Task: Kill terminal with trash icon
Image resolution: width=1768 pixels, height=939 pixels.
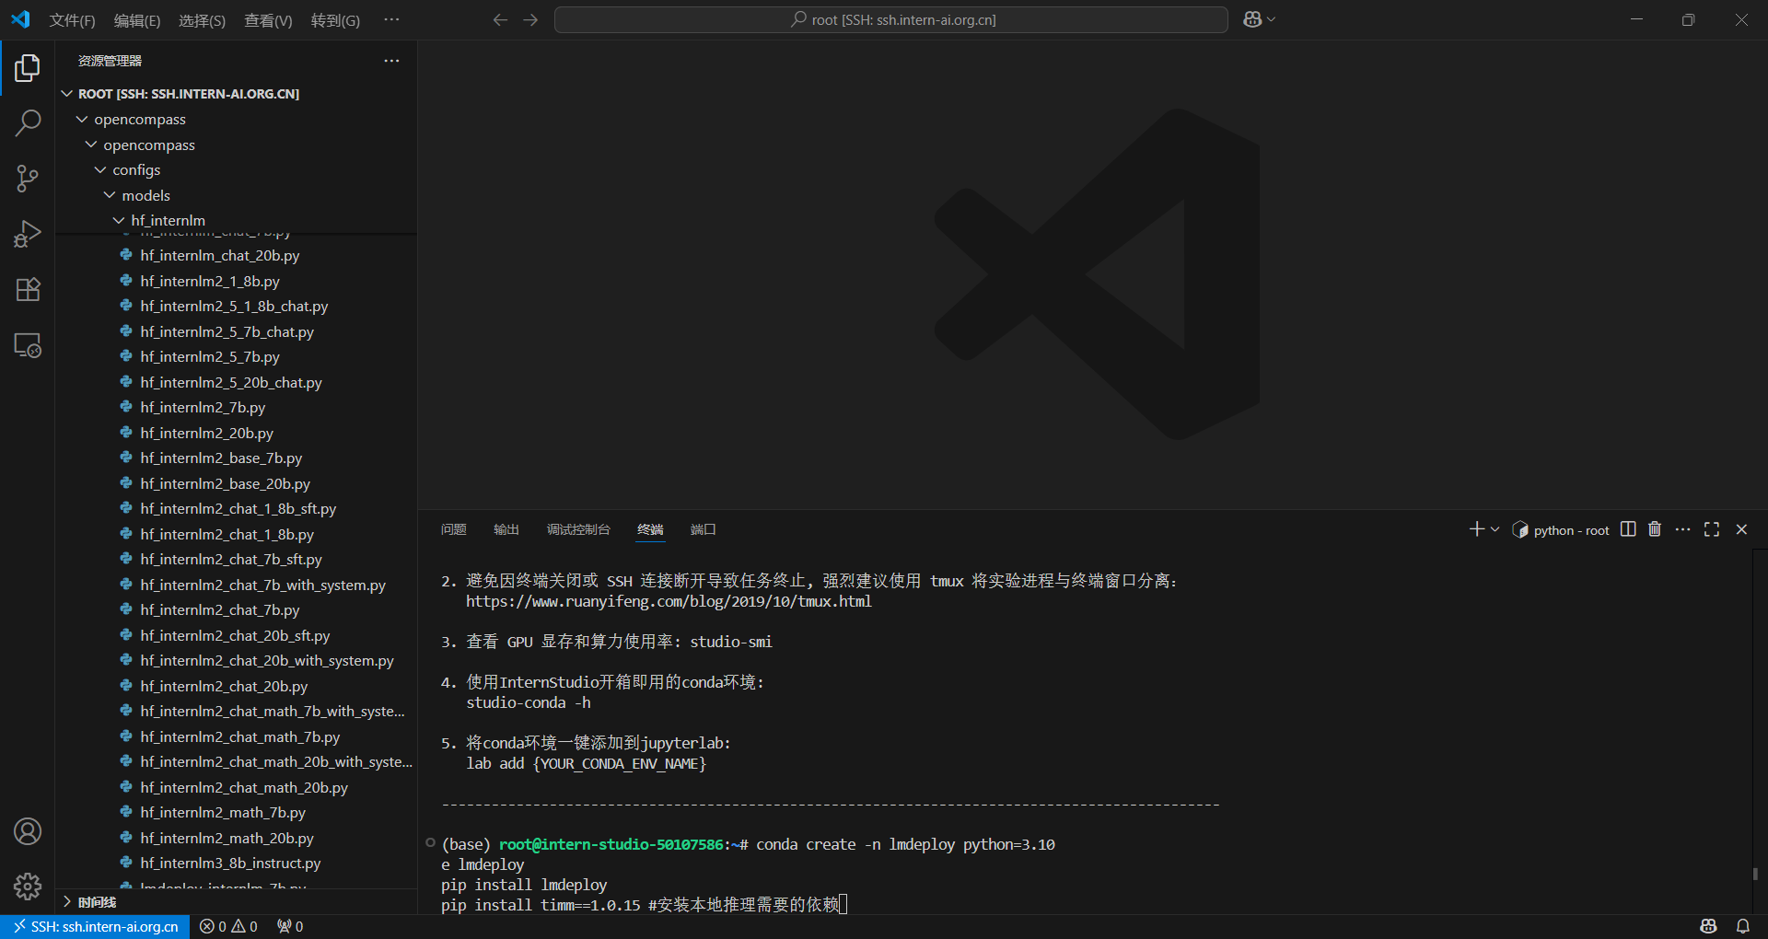Action: pos(1655,529)
